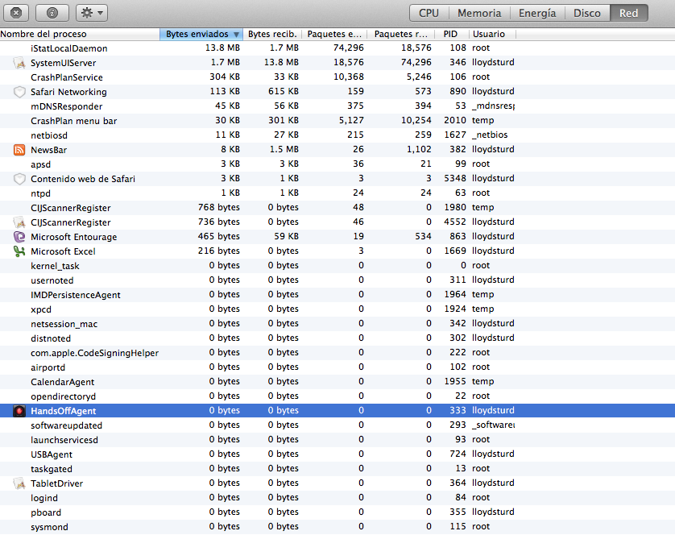Click the 13.8 MB sent value for iStatLocalDaemon

pos(222,48)
